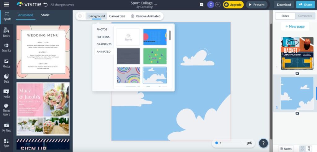Click the zoom slider handle

217,143
